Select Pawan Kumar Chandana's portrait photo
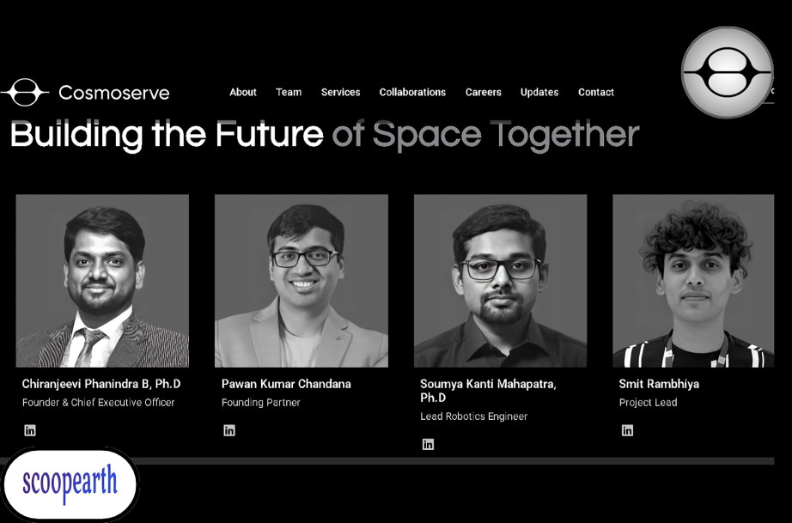 [302, 281]
